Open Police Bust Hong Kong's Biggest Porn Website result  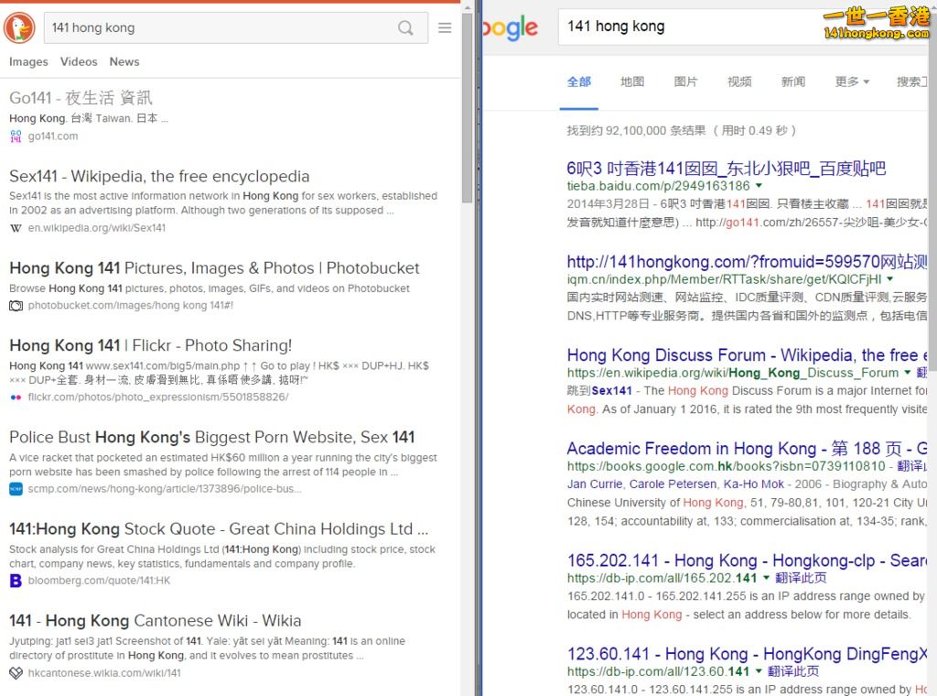point(211,437)
